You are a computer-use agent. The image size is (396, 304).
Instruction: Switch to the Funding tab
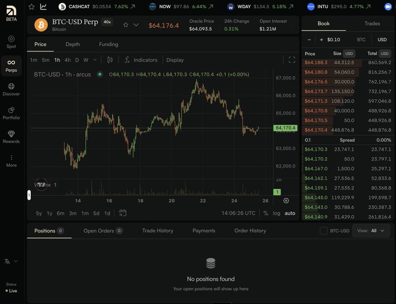(108, 44)
